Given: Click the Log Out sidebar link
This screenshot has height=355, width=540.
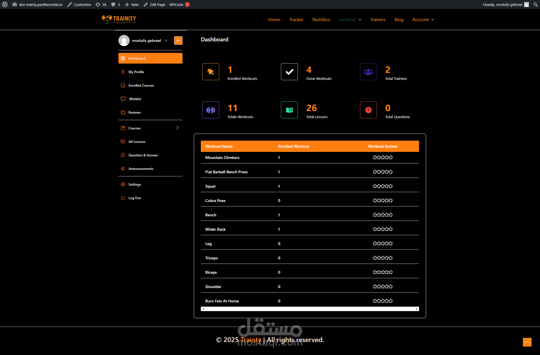Looking at the screenshot, I should (x=134, y=198).
